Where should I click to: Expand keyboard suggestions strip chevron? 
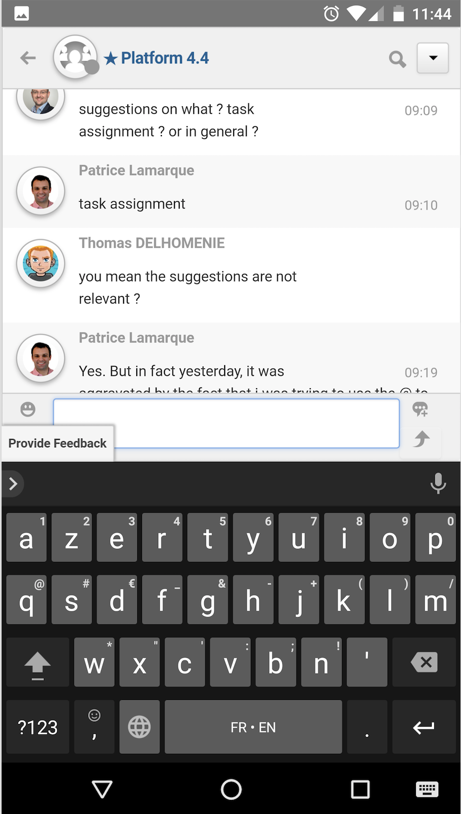click(13, 483)
